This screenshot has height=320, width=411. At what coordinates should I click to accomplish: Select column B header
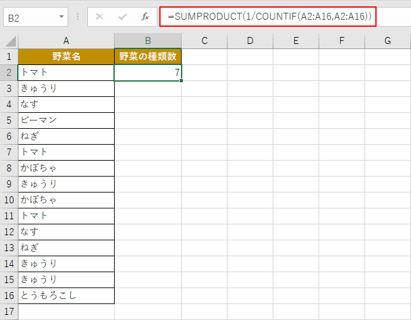coord(148,41)
